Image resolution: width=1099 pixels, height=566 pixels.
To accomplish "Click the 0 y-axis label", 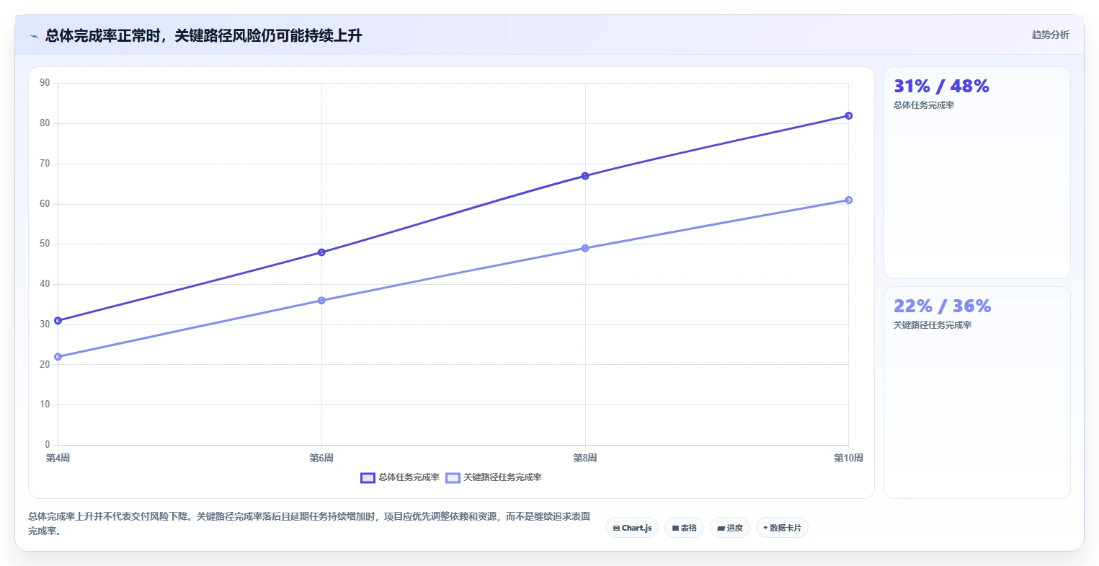I will [48, 445].
